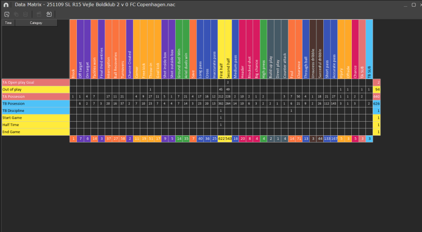Click the Nacsport logo icon in title bar

[6, 5]
